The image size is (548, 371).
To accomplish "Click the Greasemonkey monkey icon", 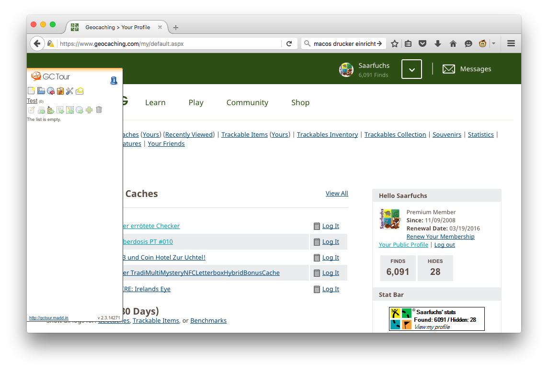I will click(x=483, y=44).
